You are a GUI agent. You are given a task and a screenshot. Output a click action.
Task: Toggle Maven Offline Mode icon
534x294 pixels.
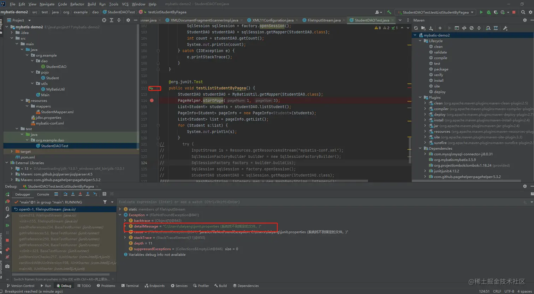point(464,28)
